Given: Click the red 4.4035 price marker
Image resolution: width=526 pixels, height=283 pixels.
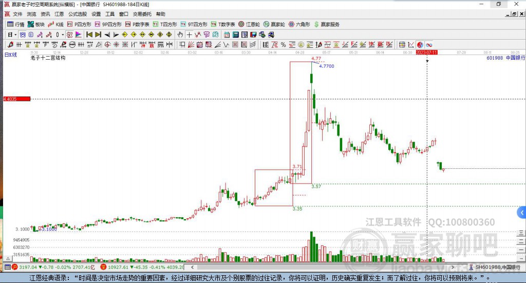Looking at the screenshot, I should (17, 99).
